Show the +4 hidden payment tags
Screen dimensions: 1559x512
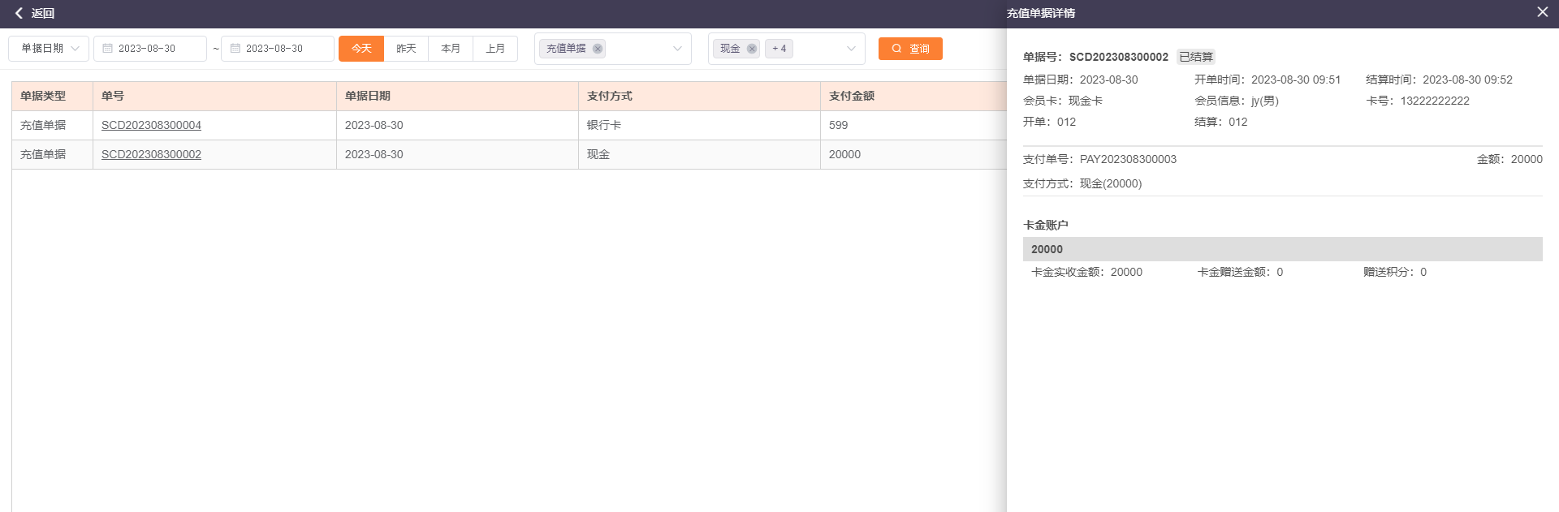pos(779,49)
